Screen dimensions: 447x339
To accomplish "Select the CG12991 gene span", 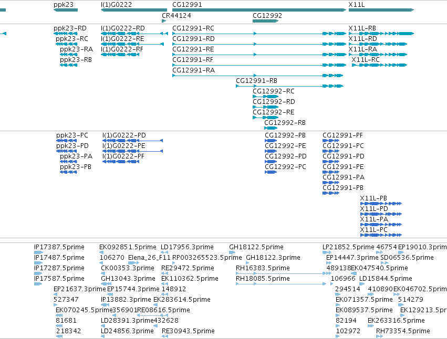I will pos(259,10).
